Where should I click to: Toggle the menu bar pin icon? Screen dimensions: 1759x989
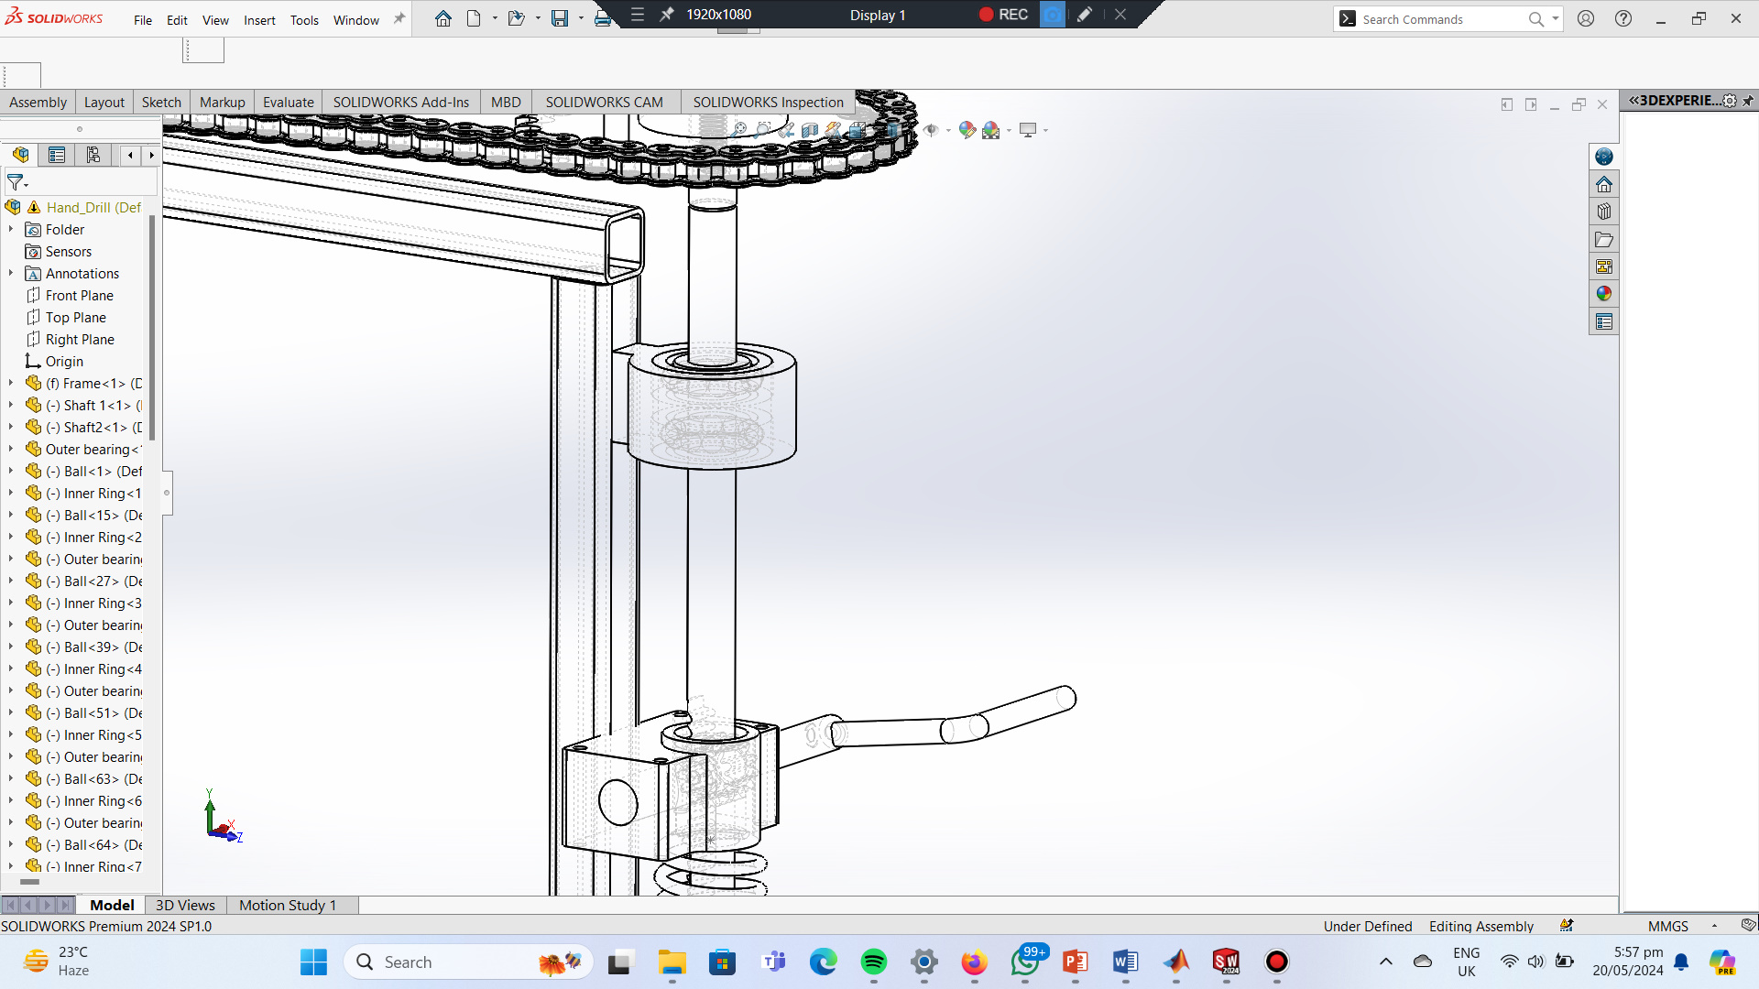(399, 18)
